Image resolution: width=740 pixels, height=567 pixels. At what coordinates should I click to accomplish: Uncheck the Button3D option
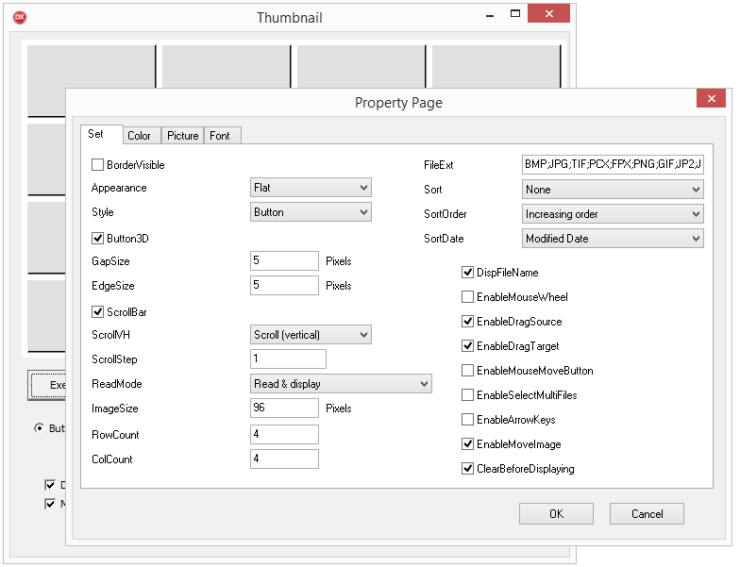(98, 239)
